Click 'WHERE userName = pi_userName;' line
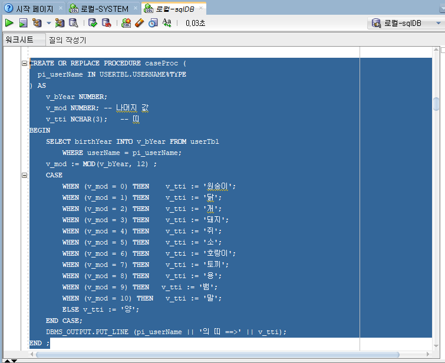 [122, 153]
